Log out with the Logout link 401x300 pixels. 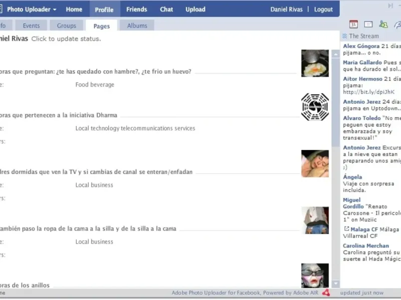[x=323, y=9]
